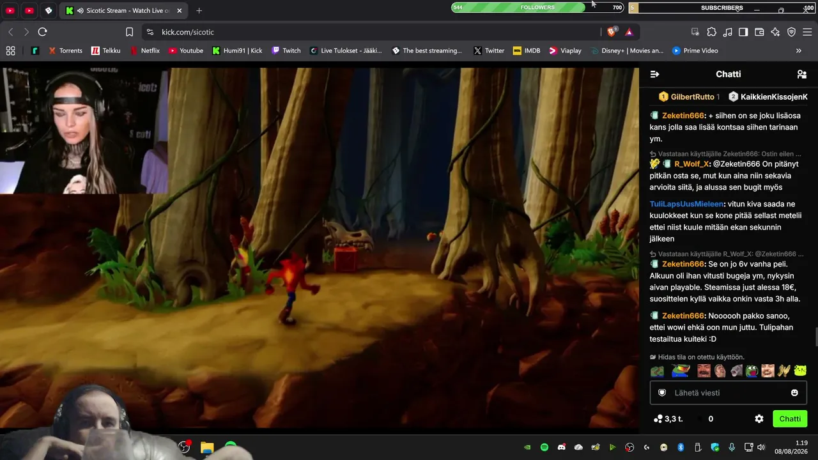Screen dimensions: 818x460
Task: Open the Brave Wallet icon
Action: pos(759,32)
